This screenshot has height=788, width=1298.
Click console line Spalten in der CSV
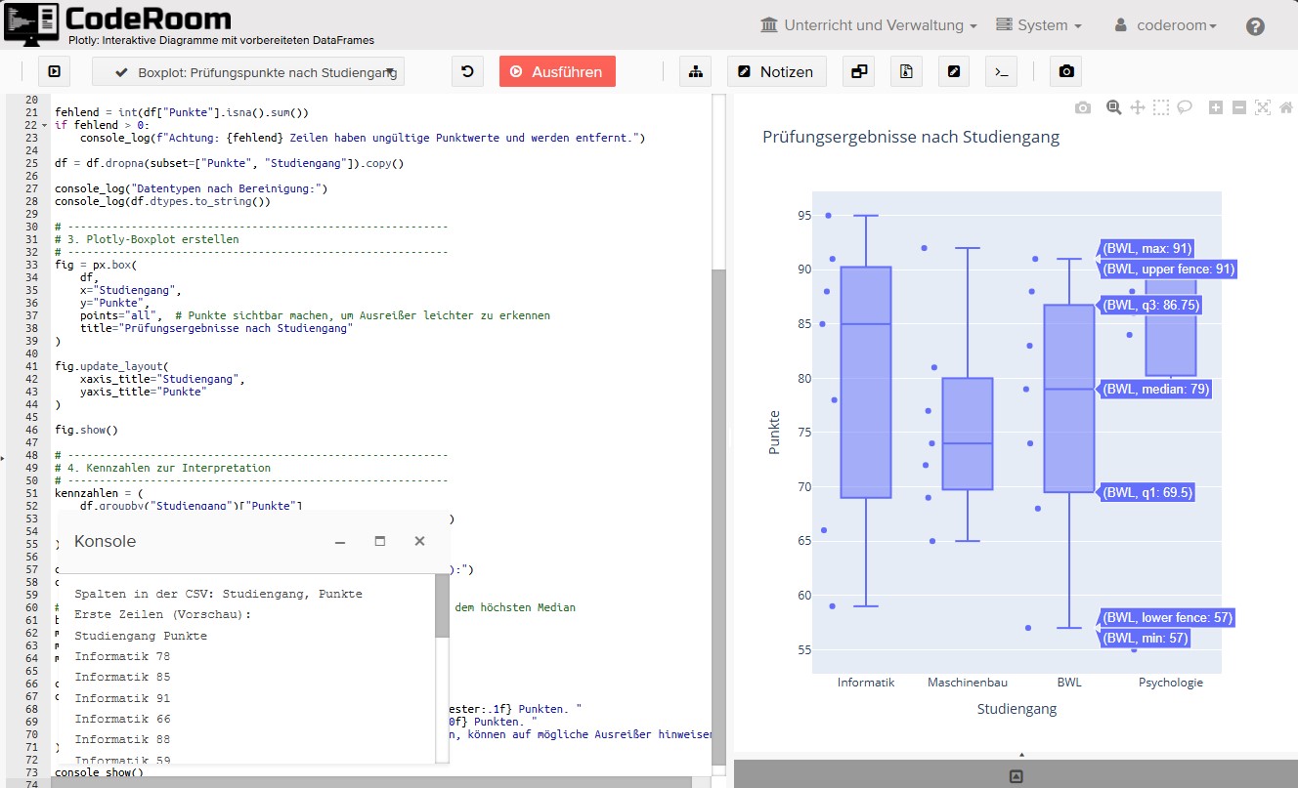click(x=218, y=594)
